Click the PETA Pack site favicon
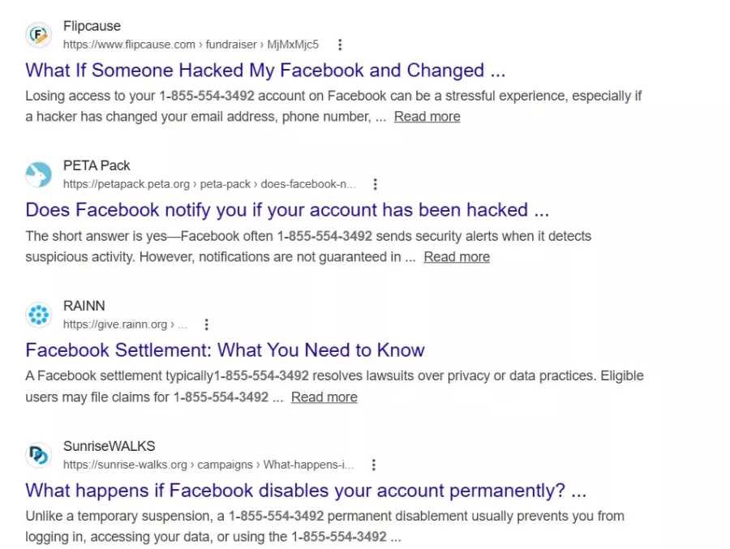Screen dimensions: 730x549 38,174
